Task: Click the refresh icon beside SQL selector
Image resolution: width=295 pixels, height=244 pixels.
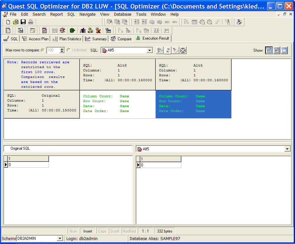Action: click(168, 50)
